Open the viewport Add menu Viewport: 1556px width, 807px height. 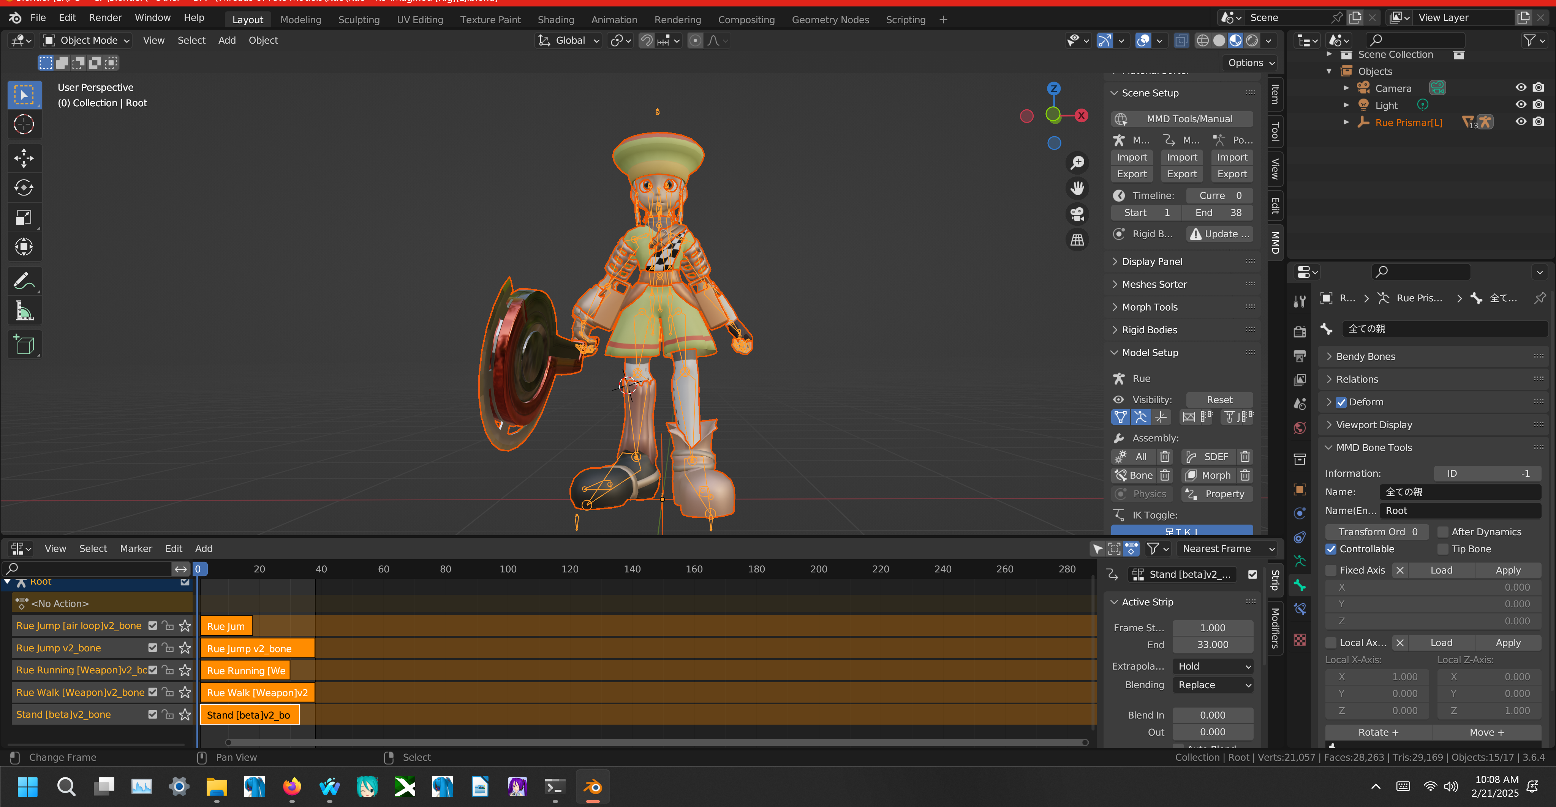point(226,41)
